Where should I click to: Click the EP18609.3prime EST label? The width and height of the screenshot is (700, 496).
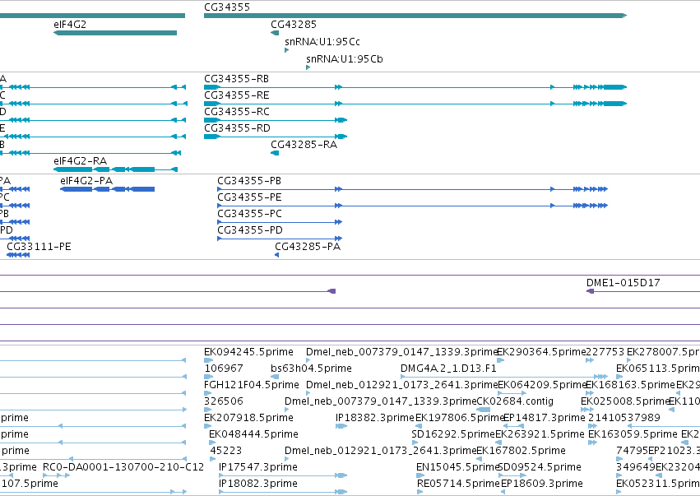[x=542, y=484]
